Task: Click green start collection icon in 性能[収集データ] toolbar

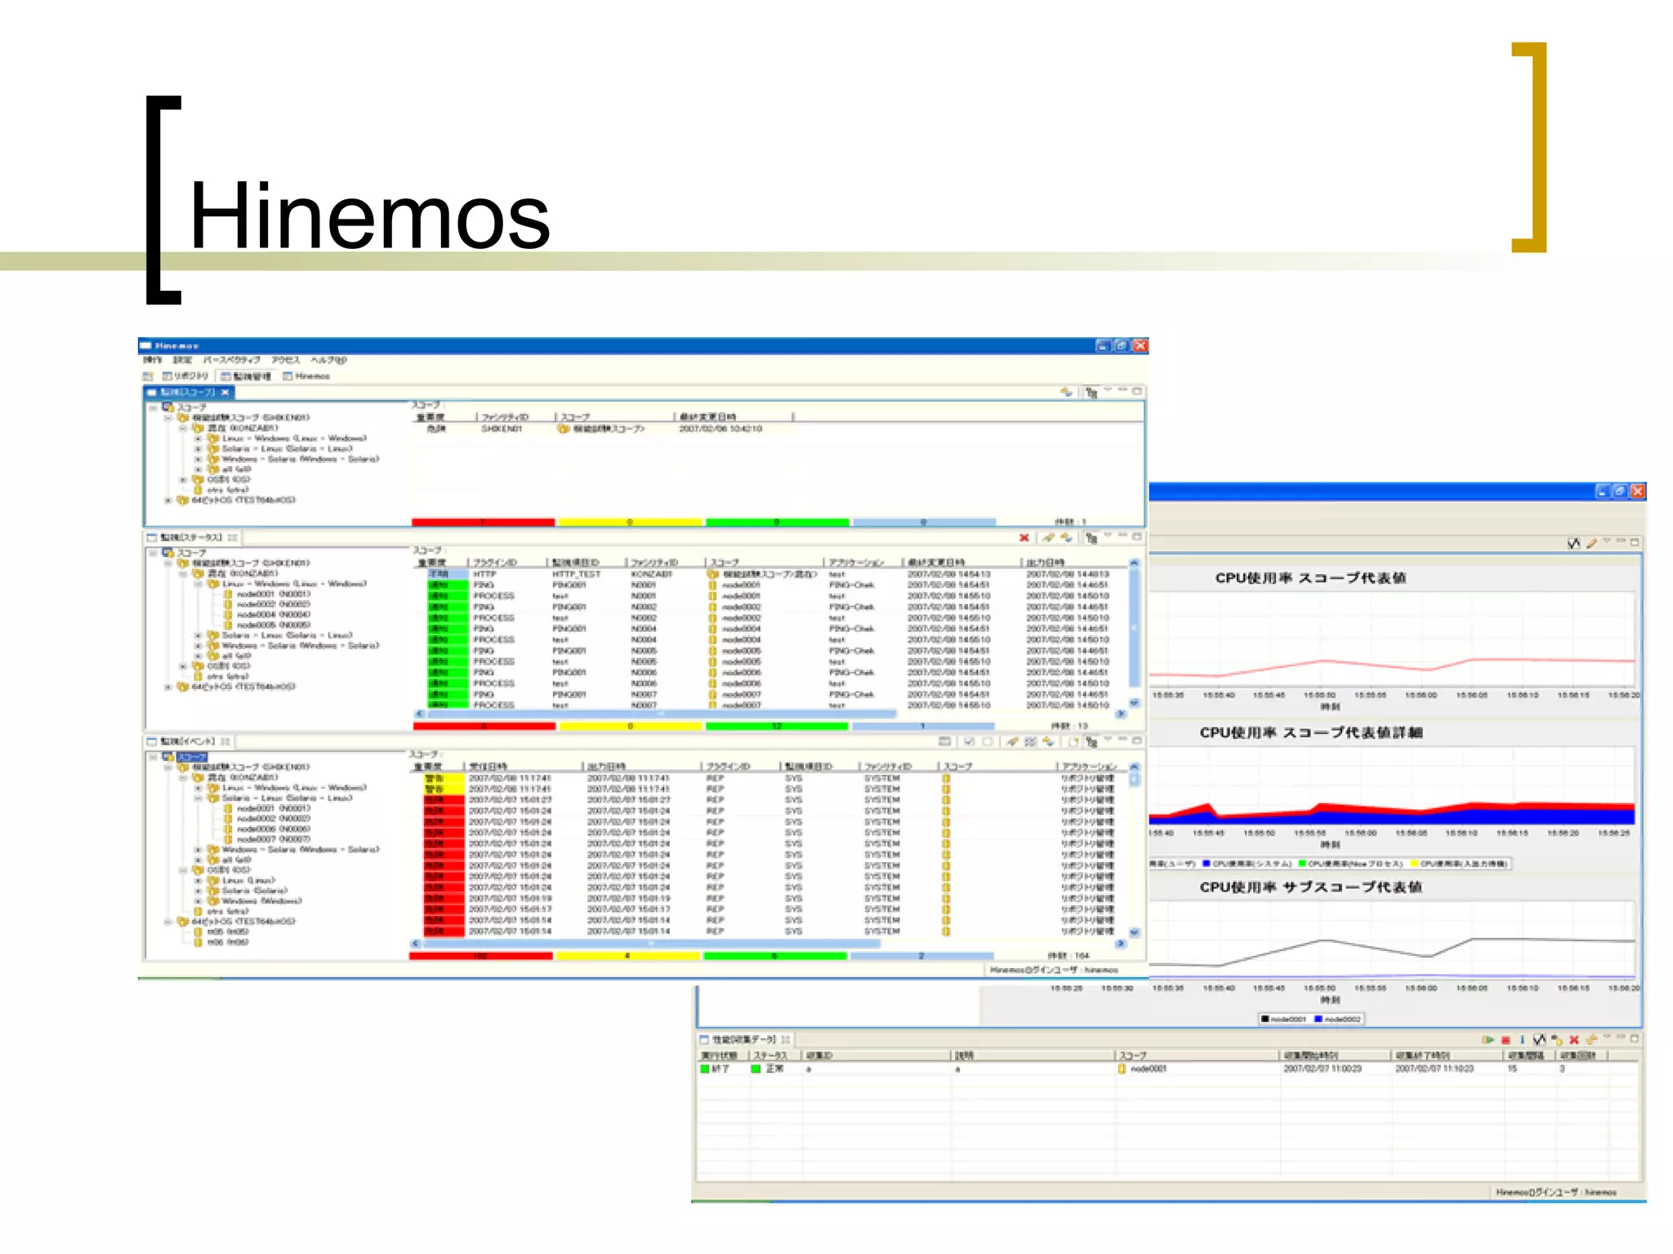Action: pos(1488,1039)
